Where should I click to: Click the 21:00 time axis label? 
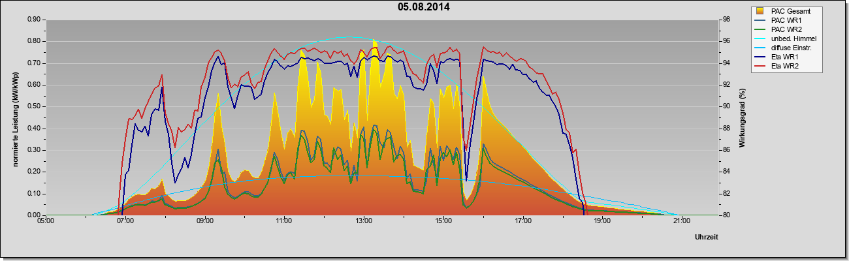[681, 221]
